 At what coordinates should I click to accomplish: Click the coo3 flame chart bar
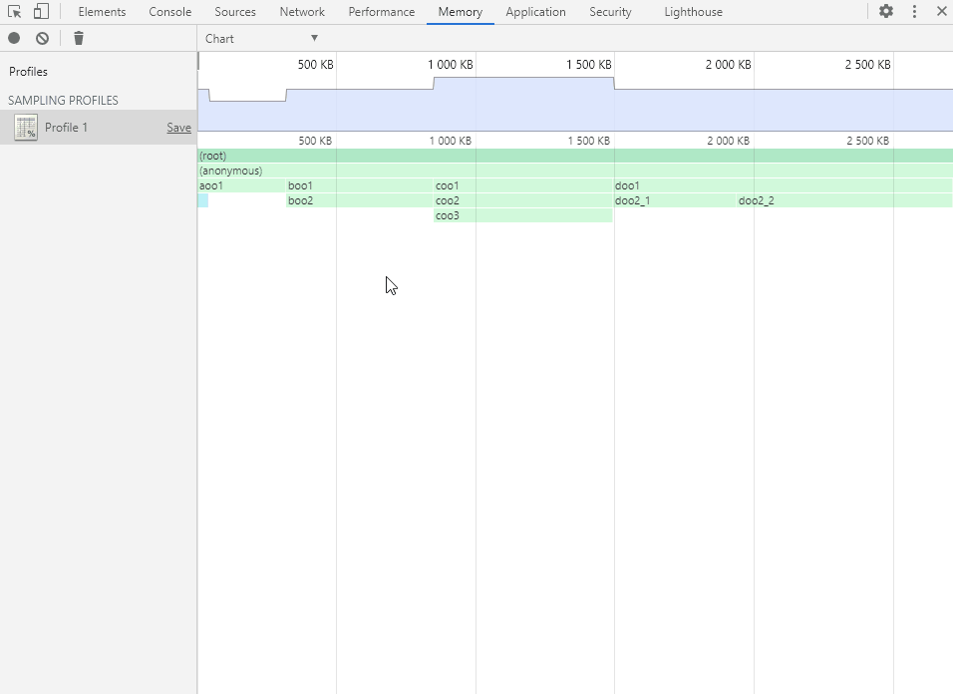523,215
